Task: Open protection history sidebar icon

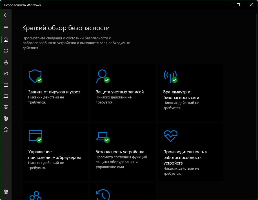Action: 6,130
